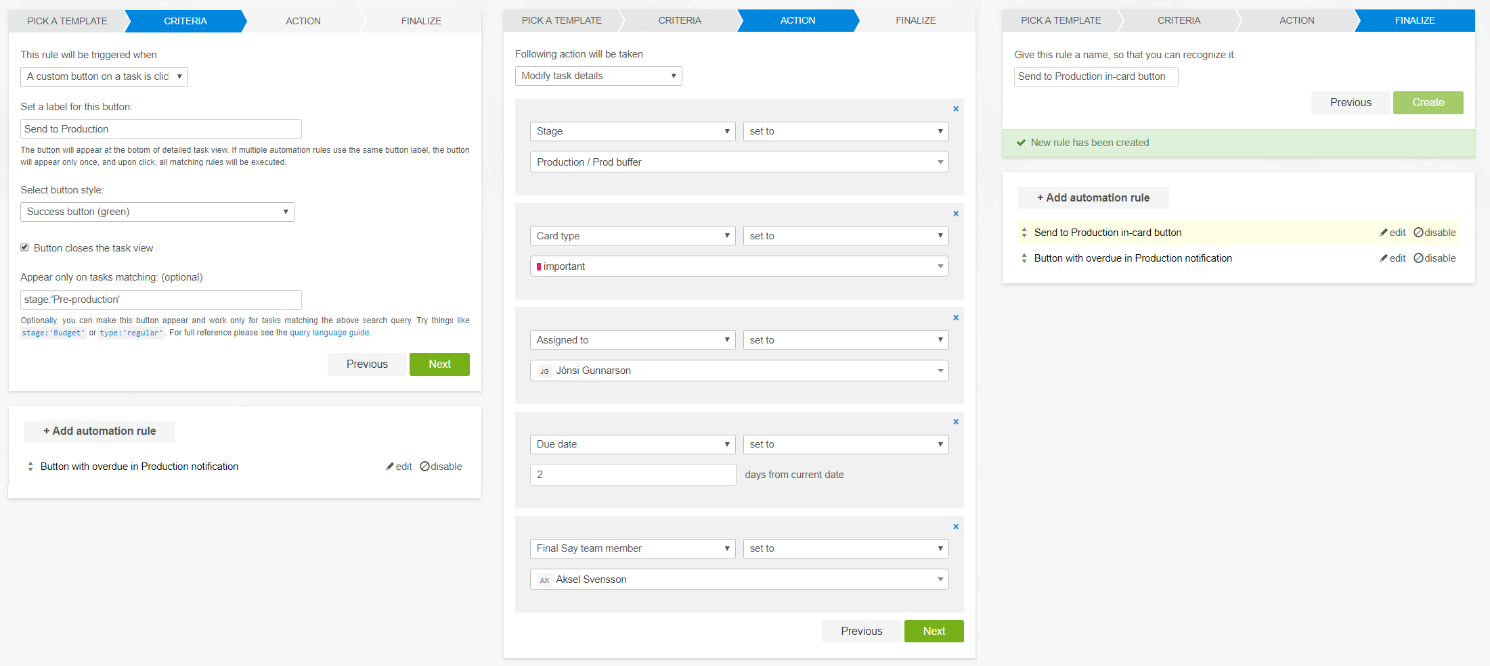Open the Select button style dropdown
The image size is (1490, 666).
point(157,212)
